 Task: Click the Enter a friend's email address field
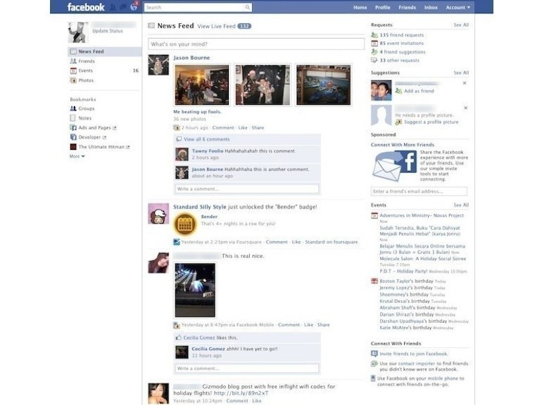[419, 191]
